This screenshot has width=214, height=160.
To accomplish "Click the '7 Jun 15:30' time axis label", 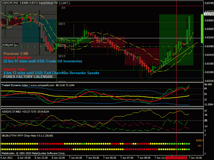I will pyautogui.click(x=195, y=158).
